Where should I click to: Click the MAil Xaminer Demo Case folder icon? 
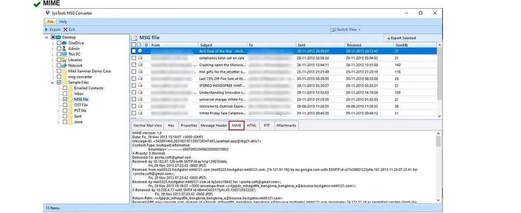65,71
